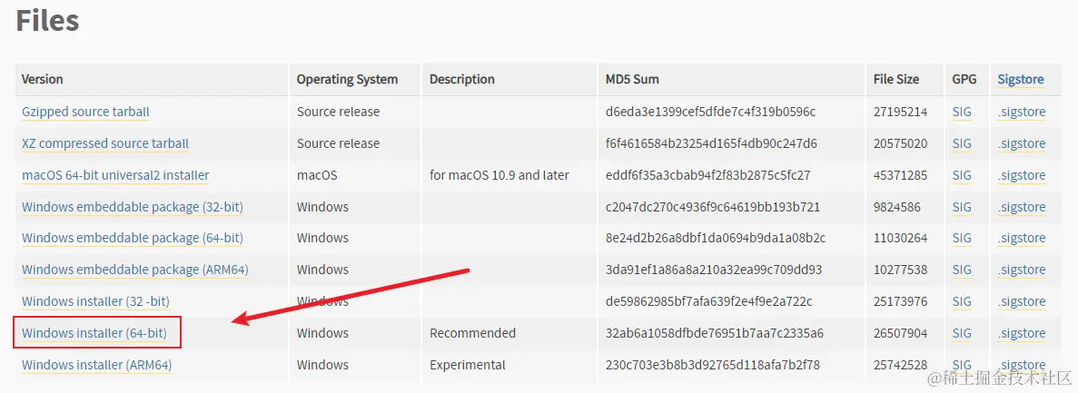Select MD5 sum 3da91ef1a86a8a210a32ea99c709dd93
The image size is (1078, 393).
(x=714, y=270)
